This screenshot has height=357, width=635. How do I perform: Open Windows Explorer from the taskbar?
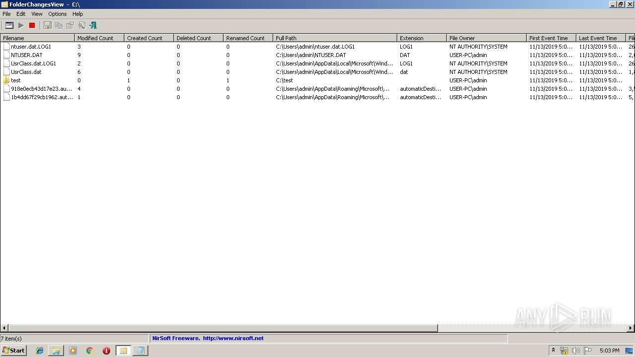click(x=56, y=351)
